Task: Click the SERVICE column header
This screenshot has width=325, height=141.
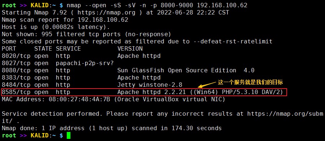Action: coord(68,49)
